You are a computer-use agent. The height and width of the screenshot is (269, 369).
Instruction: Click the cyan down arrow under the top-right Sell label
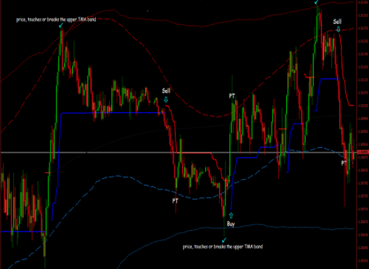(x=338, y=30)
